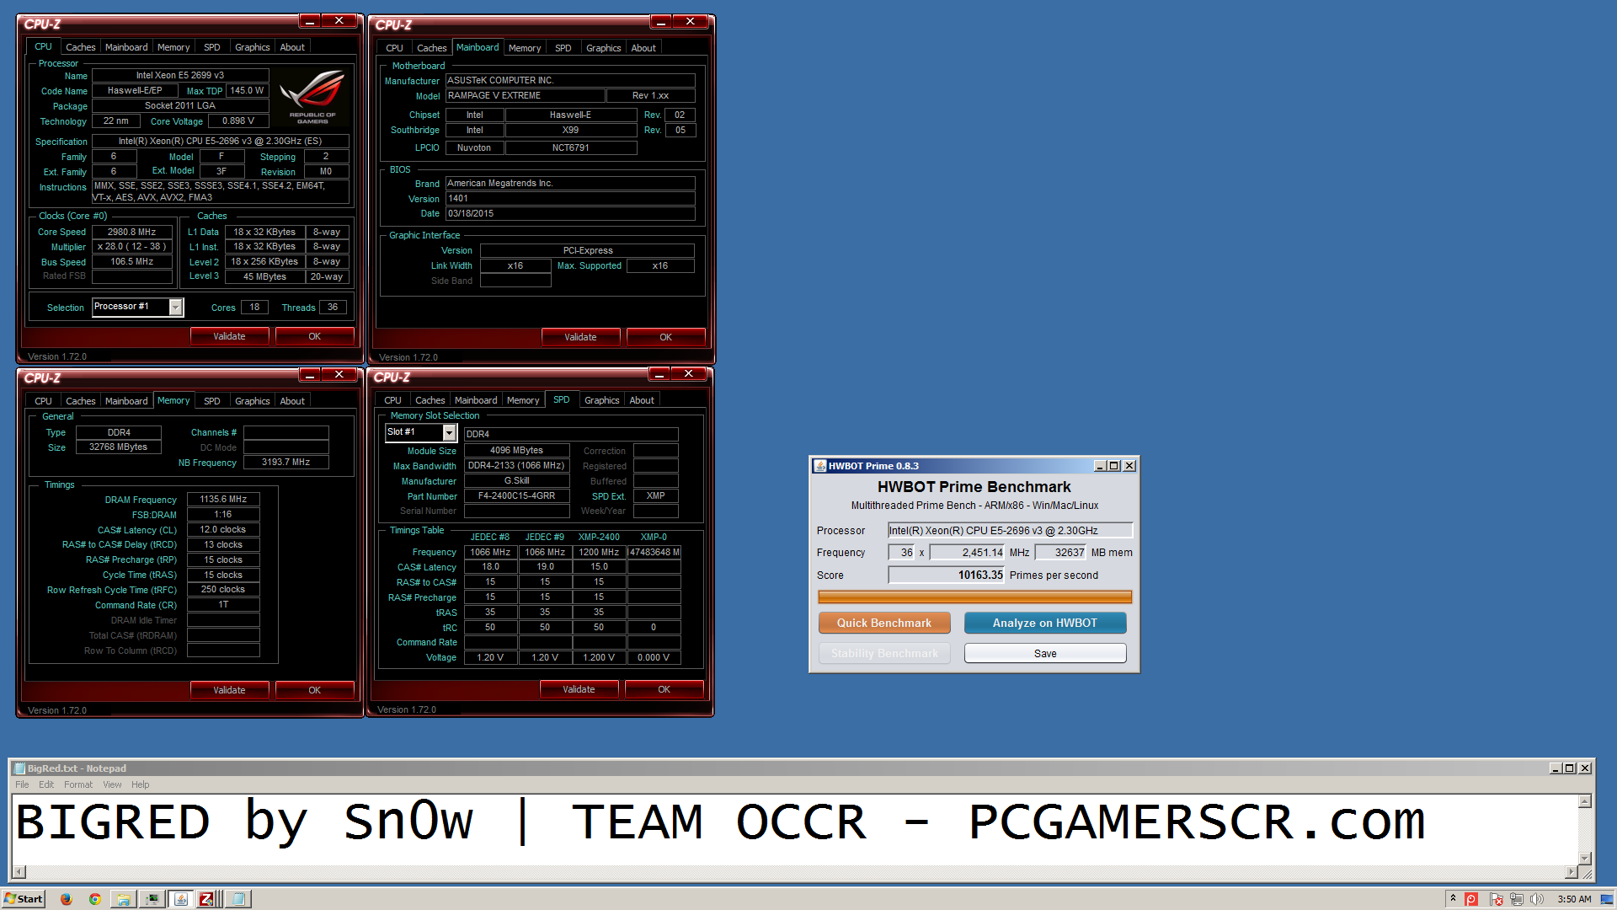This screenshot has height=910, width=1617.
Task: Switch to Caches tab in CPU-Z processor window
Action: point(81,47)
